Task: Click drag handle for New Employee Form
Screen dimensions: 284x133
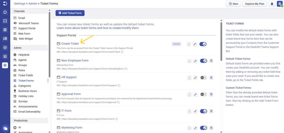Action: click(x=189, y=61)
